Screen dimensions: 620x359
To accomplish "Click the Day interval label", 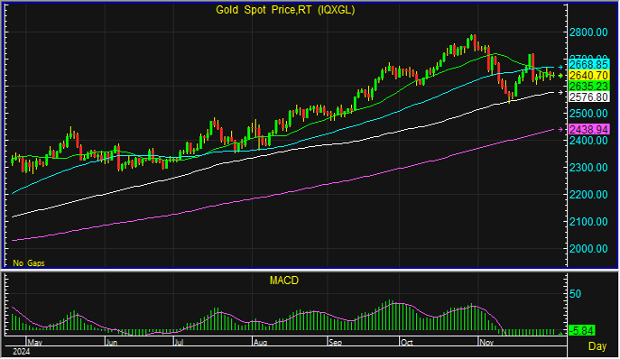I will click(597, 346).
